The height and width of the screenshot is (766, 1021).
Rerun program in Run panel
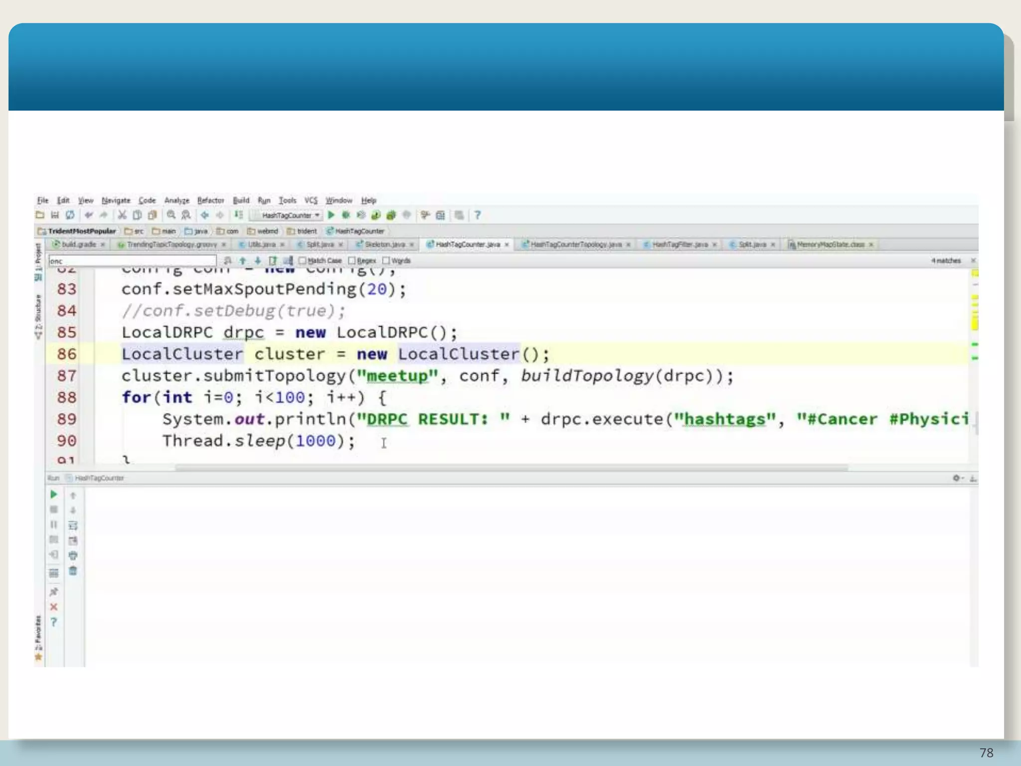(x=54, y=494)
